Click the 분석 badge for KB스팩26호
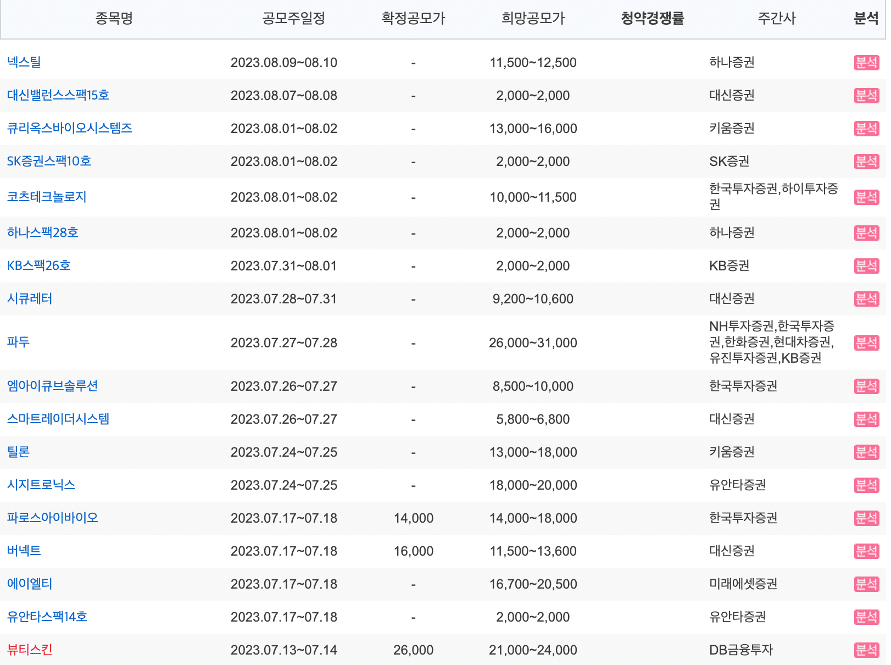The width and height of the screenshot is (891, 665). coord(867,266)
